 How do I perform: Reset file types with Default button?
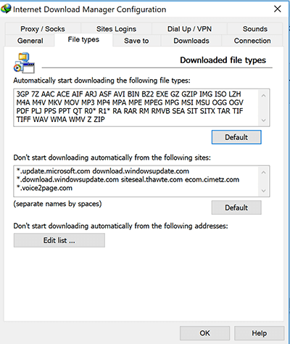(x=236, y=137)
